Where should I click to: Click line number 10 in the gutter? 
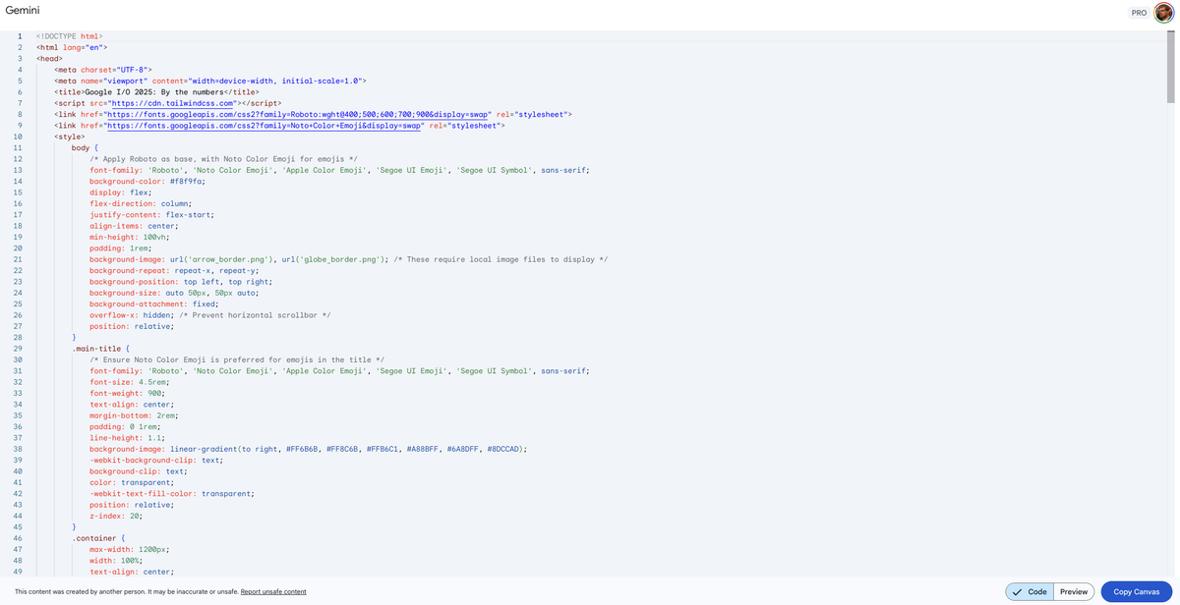tap(18, 137)
